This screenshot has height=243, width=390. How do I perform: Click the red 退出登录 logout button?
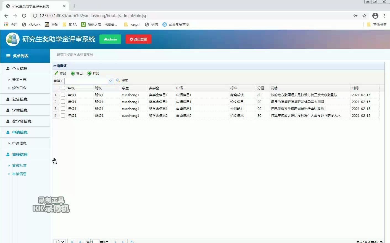tap(138, 39)
